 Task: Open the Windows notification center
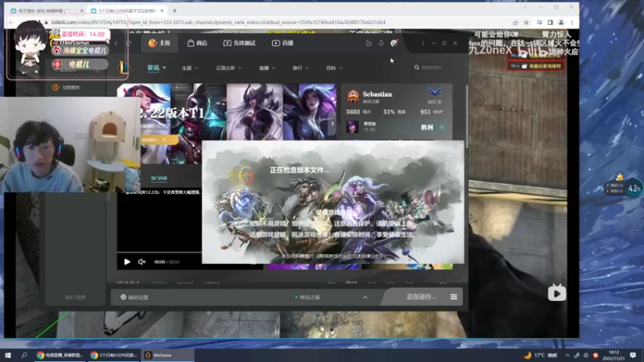[x=633, y=355]
